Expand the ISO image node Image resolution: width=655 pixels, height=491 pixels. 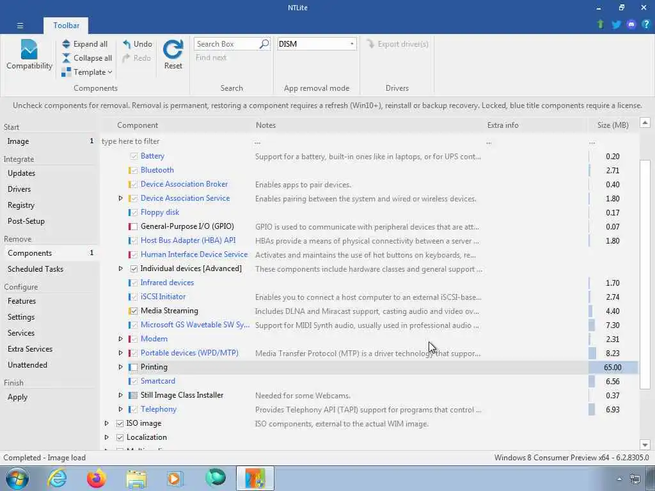[107, 423]
